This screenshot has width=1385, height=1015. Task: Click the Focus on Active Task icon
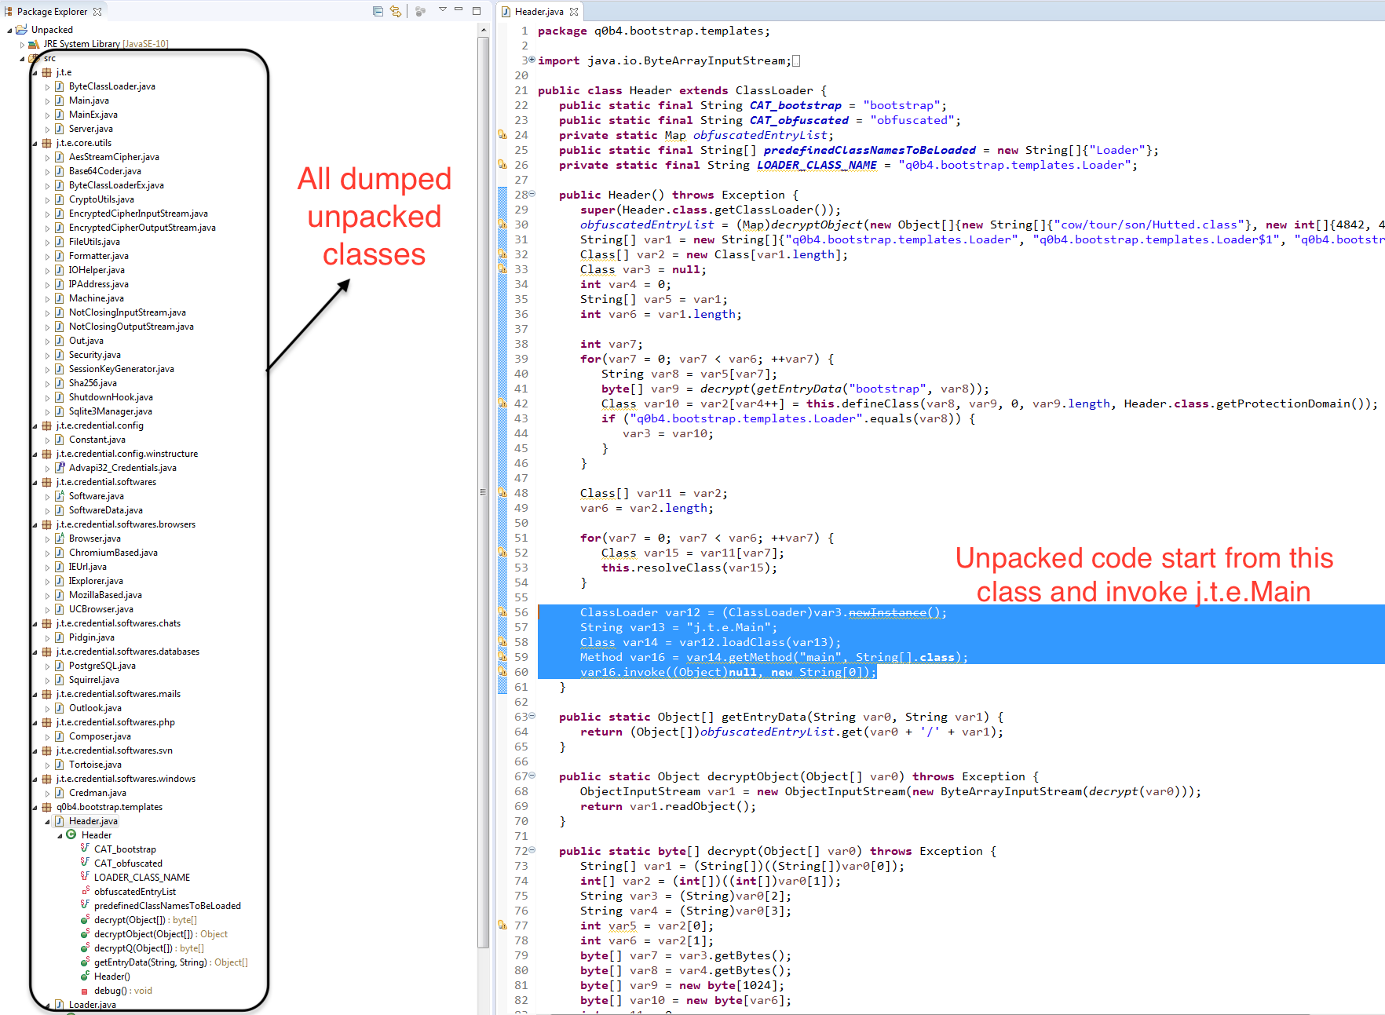(x=420, y=11)
